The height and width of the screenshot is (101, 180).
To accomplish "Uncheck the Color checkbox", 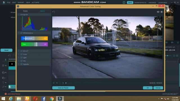I will pyautogui.click(x=21, y=54).
